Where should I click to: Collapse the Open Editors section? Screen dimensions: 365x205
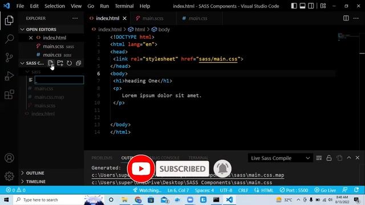[x=22, y=29]
